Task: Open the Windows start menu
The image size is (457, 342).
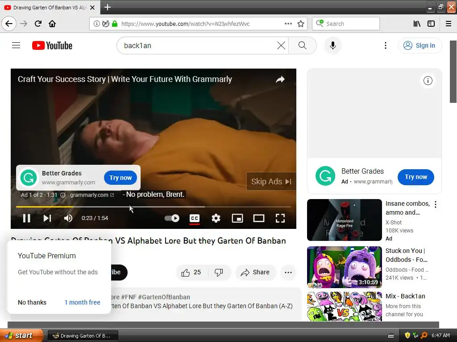Action: point(21,336)
